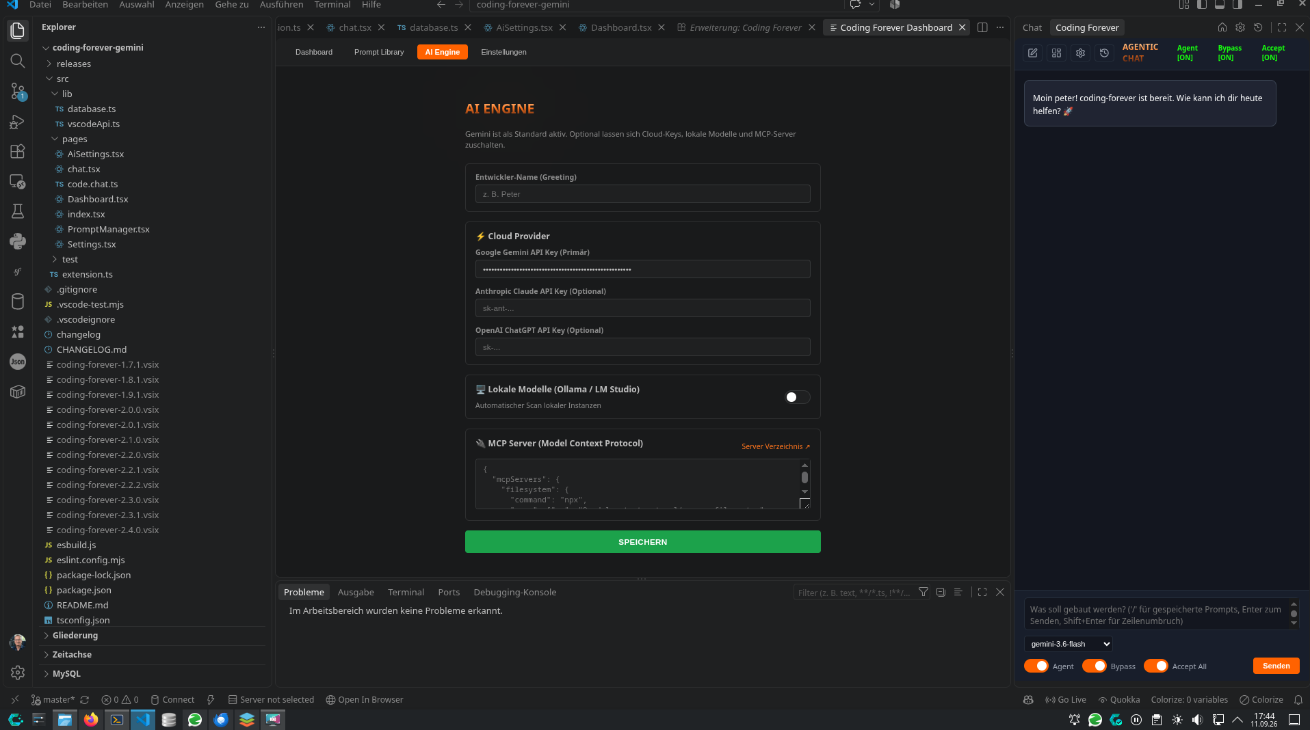This screenshot has height=730, width=1310.
Task: Click the grid dashboard icon in chat toolbar
Action: click(x=1056, y=53)
